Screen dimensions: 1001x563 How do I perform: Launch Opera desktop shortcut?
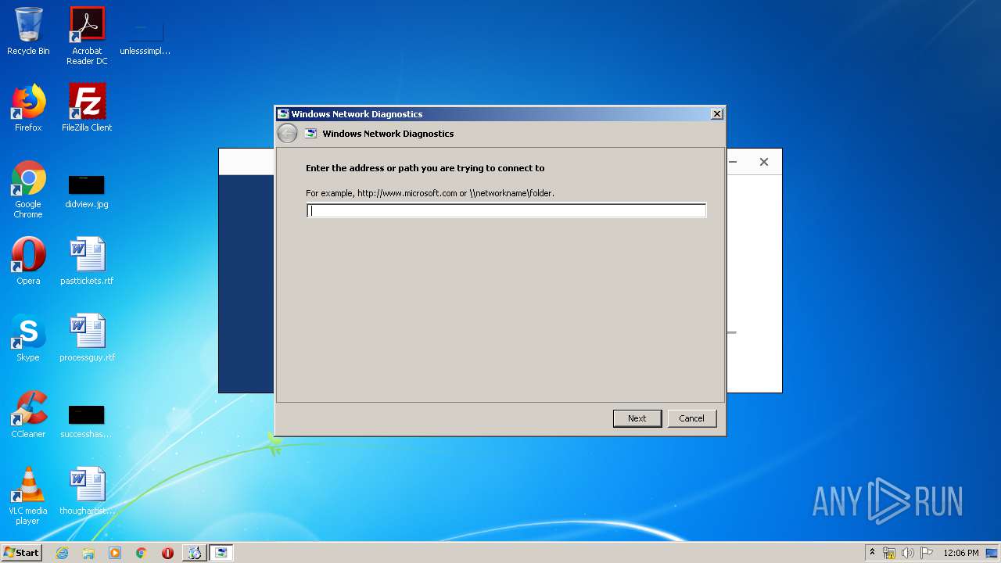tap(28, 261)
